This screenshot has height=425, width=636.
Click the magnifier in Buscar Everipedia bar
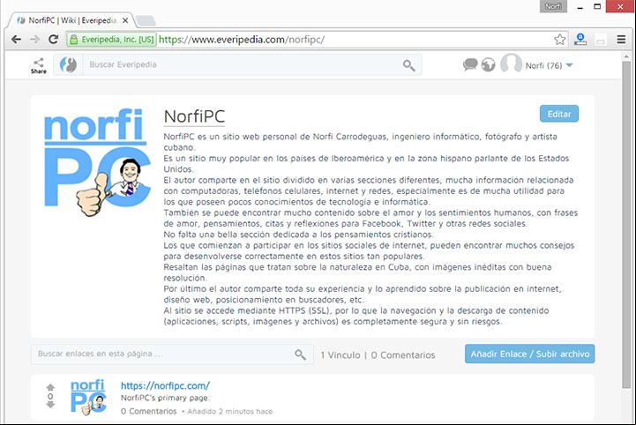coord(409,65)
